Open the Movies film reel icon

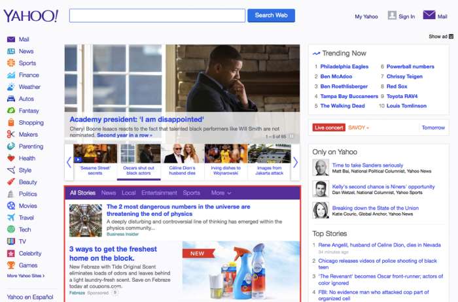click(x=11, y=206)
